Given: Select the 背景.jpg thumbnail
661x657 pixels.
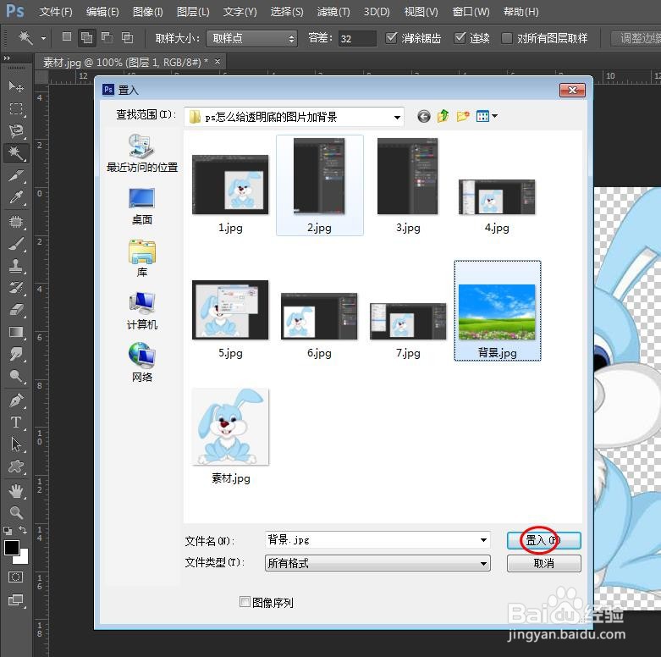Looking at the screenshot, I should [x=497, y=311].
